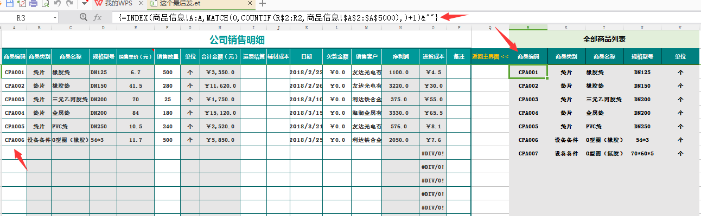The width and height of the screenshot is (701, 216).
Task: Click selected cell CPA001 in product list
Action: [x=528, y=71]
